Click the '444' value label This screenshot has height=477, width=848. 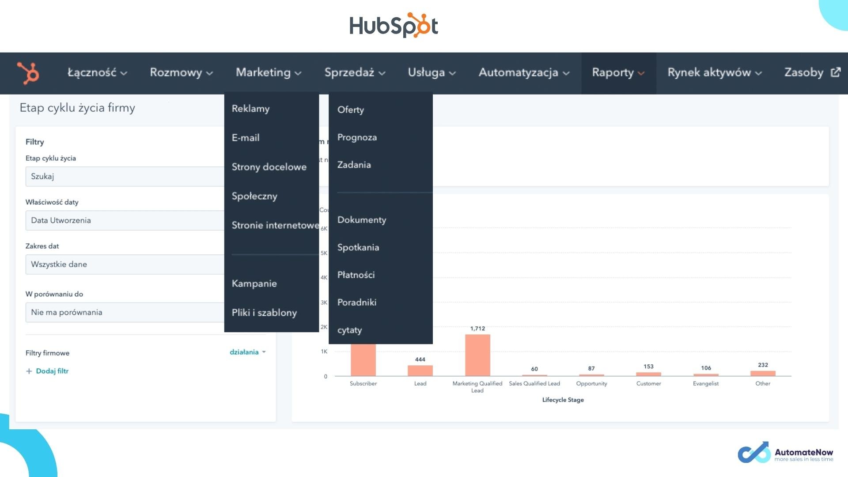click(x=420, y=360)
